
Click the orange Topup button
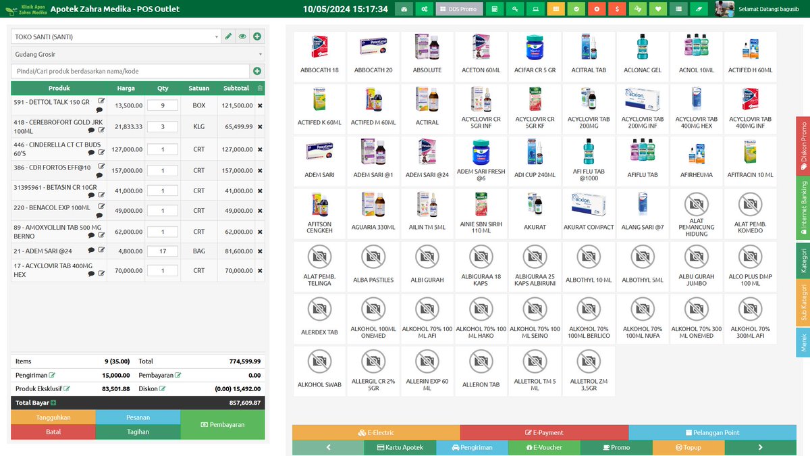[688, 447]
